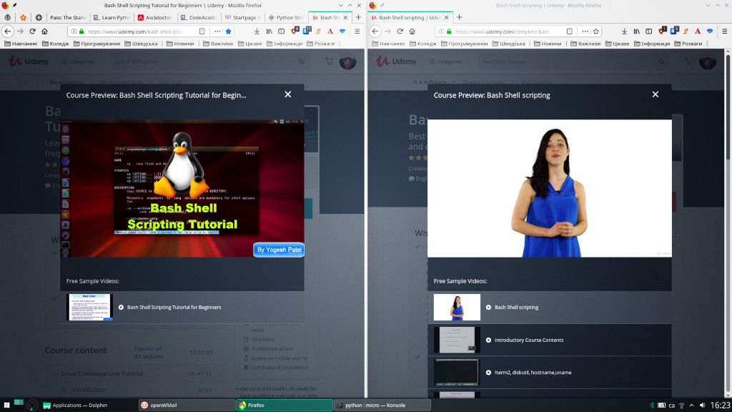Switch to the Asciidoctor tab
The width and height of the screenshot is (732, 412).
click(155, 17)
